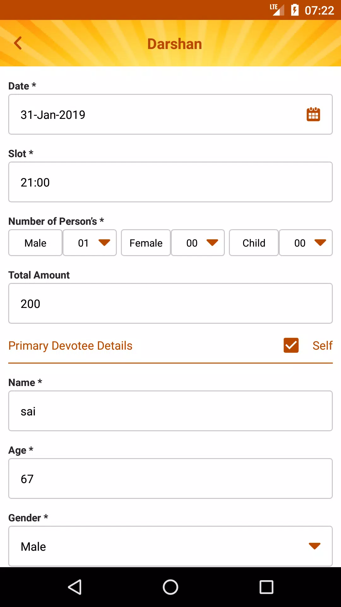This screenshot has height=607, width=341.
Task: Tap the Android home circle button
Action: coord(170,587)
